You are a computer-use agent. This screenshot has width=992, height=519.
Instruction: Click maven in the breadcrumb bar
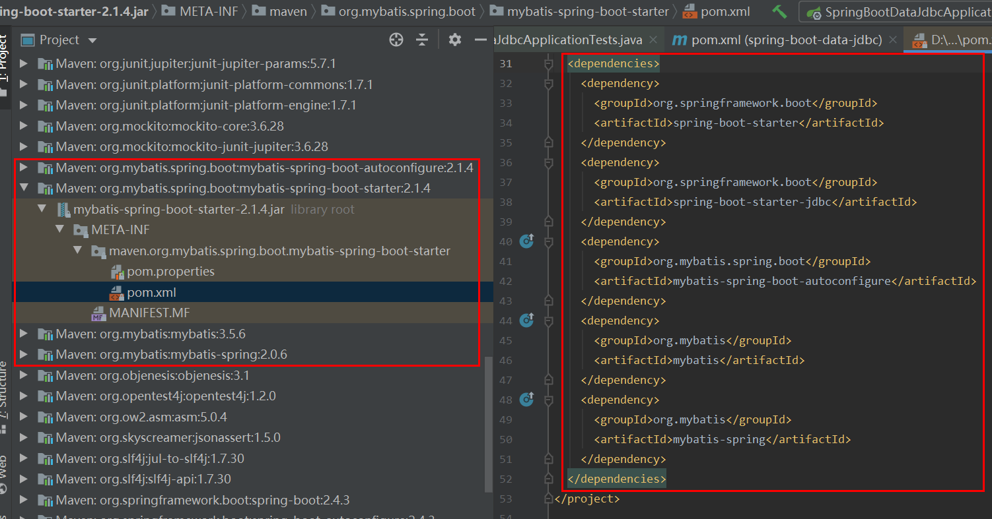click(279, 11)
